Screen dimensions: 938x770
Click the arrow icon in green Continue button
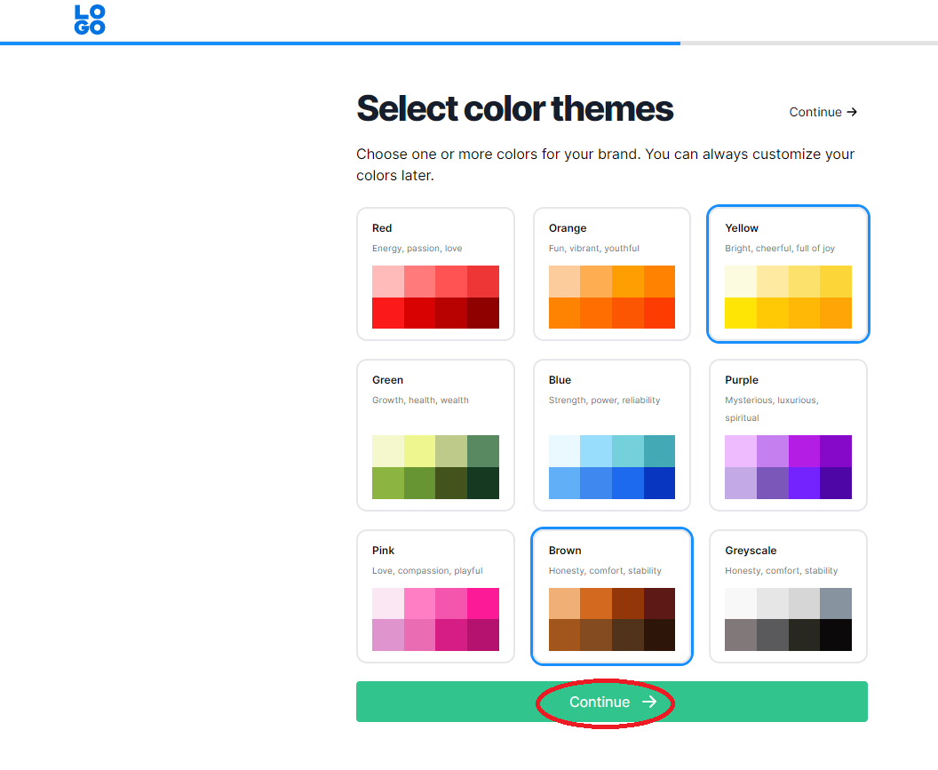[649, 702]
